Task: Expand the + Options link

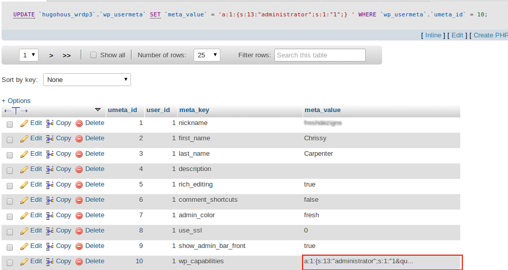Action: [x=16, y=101]
